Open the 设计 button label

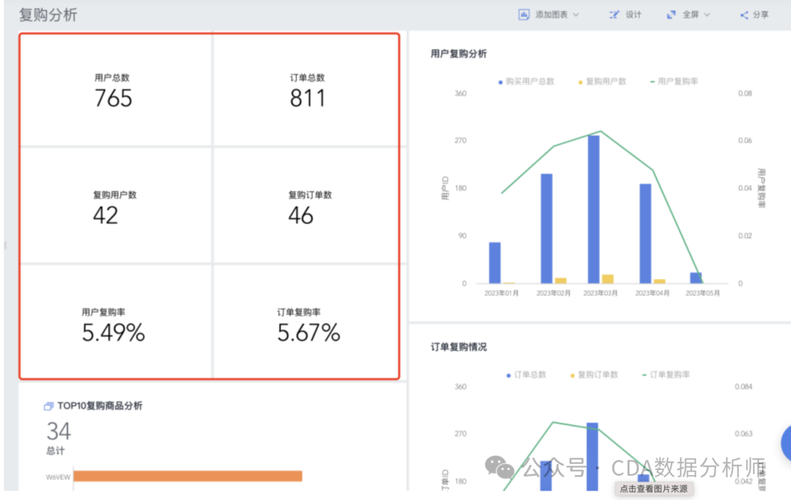[x=634, y=15]
